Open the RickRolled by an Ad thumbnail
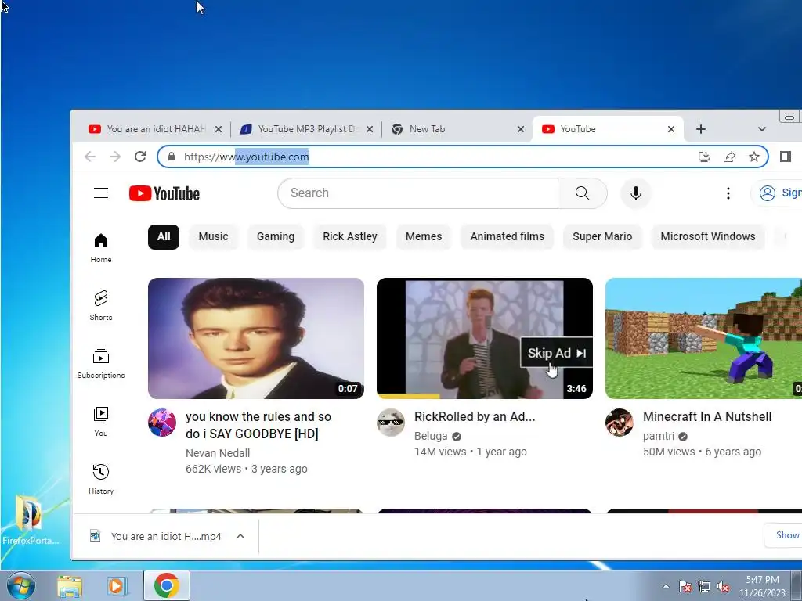 pos(484,338)
